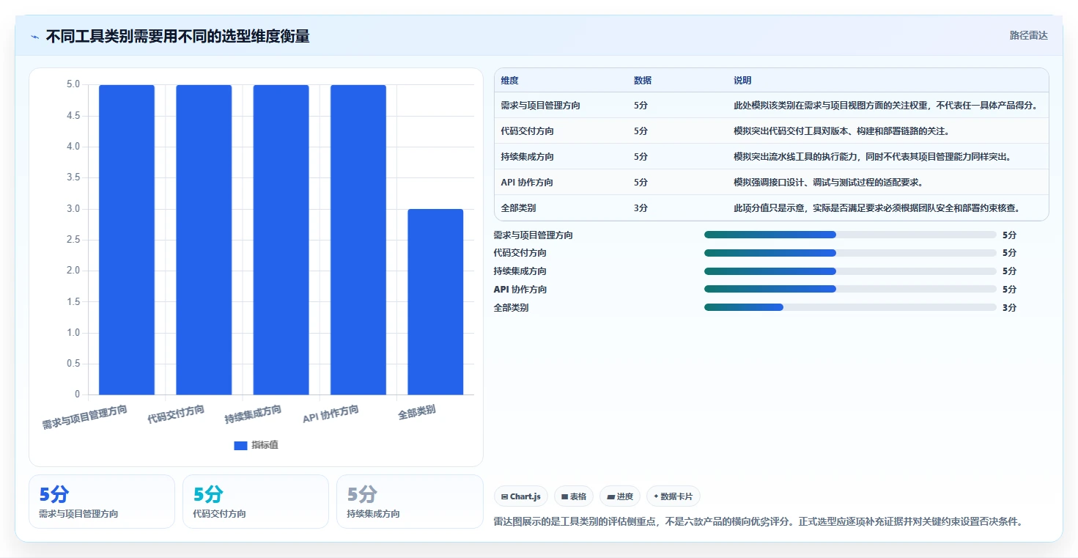The width and height of the screenshot is (1078, 558).
Task: Open the 需求与项目管理方向 5分 data card
Action: click(x=102, y=502)
